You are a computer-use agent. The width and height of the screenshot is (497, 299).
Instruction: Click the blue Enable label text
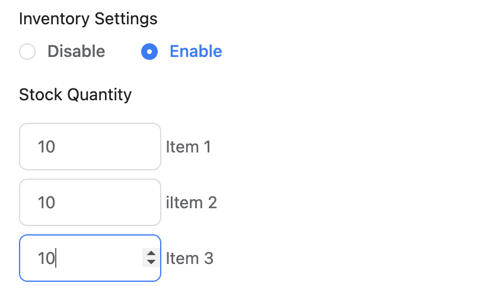tap(196, 52)
